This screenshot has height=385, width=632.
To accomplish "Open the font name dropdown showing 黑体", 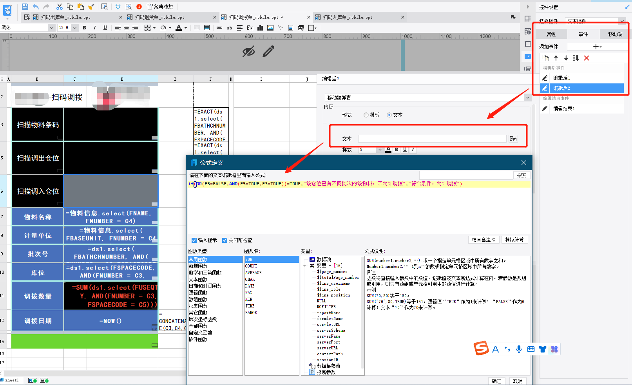I will 51,28.
